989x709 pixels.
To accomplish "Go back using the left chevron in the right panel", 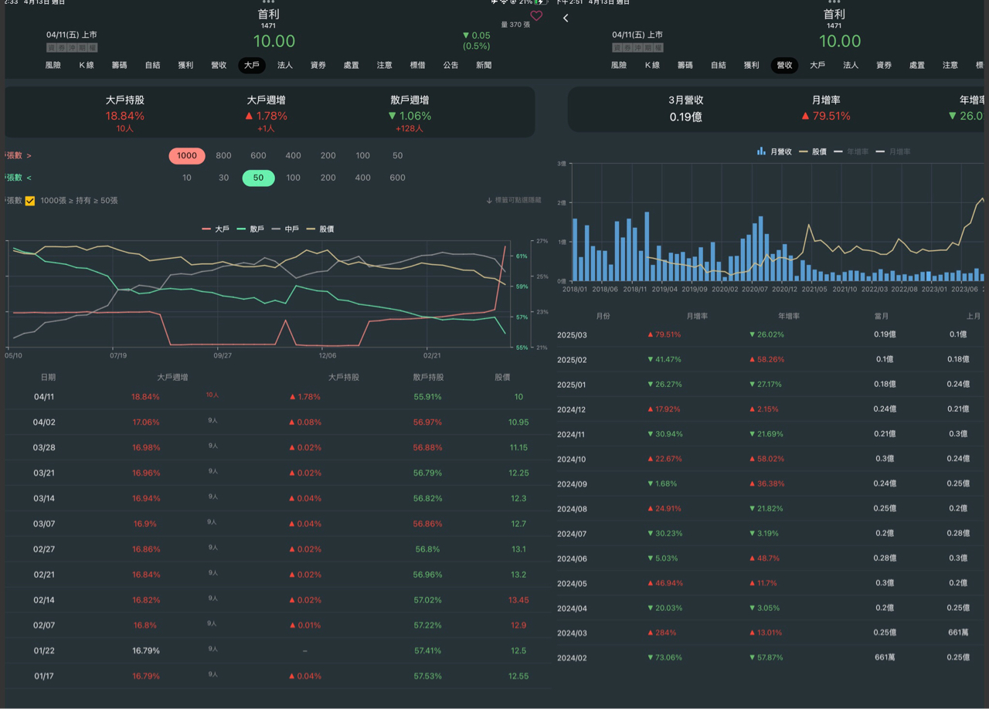I will [x=566, y=18].
